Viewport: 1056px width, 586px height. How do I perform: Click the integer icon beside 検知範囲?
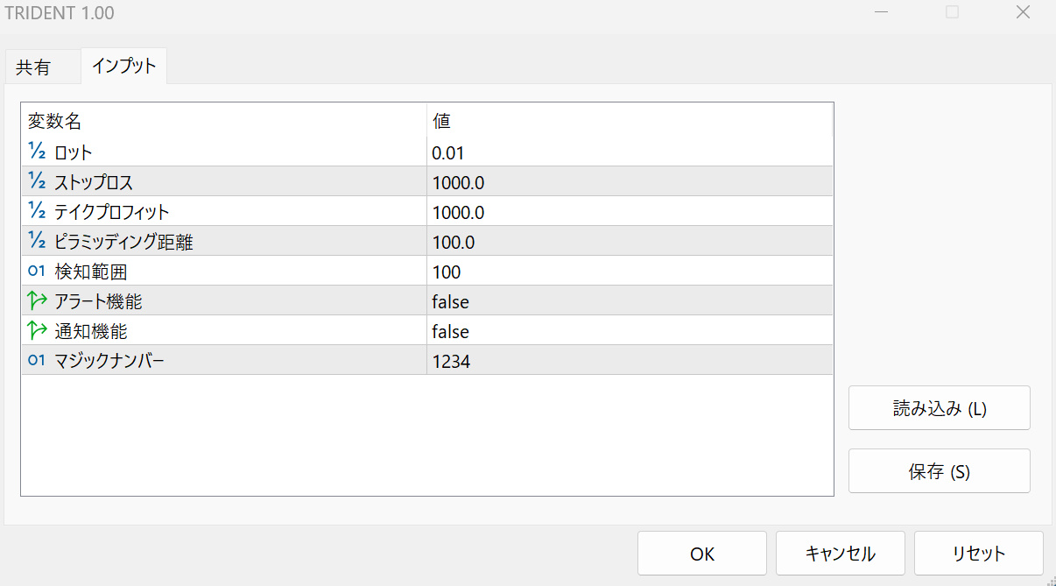[37, 272]
